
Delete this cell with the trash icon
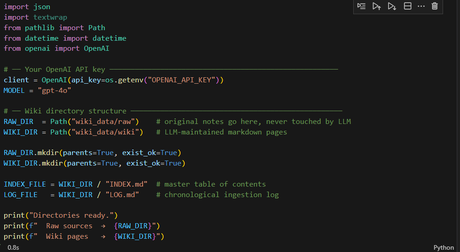tap(435, 6)
